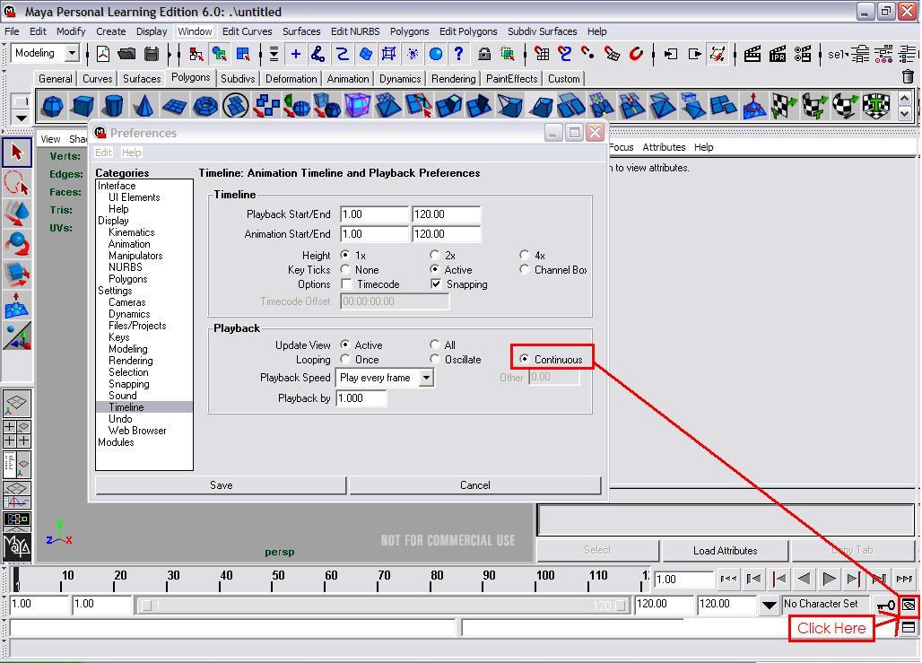Create a polygon plane from the shelf
This screenshot has height=663, width=922.
point(174,107)
